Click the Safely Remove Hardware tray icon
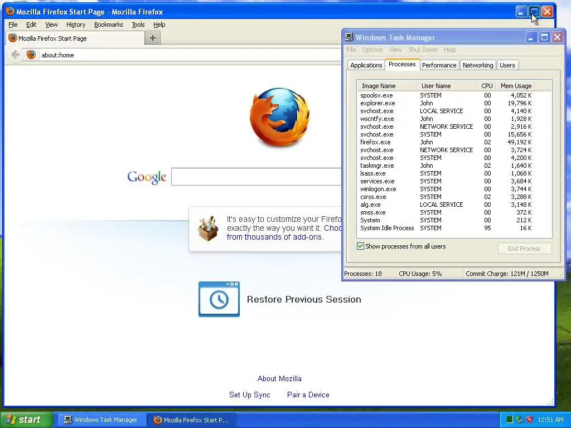Screen dimensions: 571x428 [519, 420]
